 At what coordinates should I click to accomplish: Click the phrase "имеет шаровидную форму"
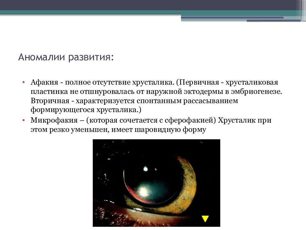(x=159, y=130)
